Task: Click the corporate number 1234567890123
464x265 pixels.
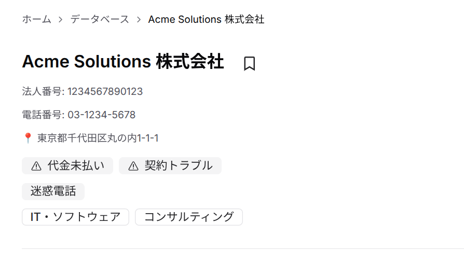Action: (x=105, y=92)
